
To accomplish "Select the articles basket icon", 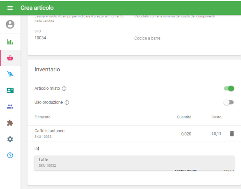I will 10,58.
